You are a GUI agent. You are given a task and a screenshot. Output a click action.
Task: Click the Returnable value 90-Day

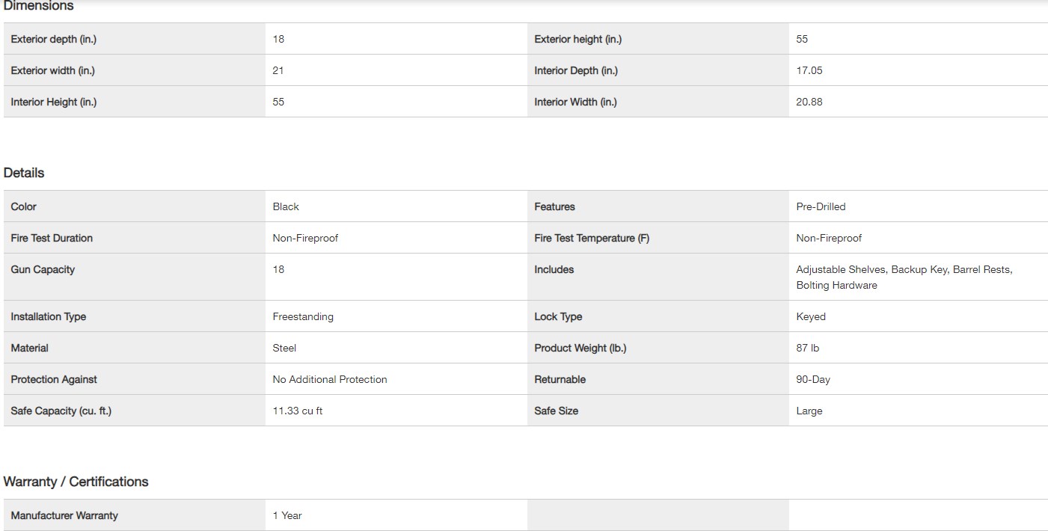pos(813,379)
